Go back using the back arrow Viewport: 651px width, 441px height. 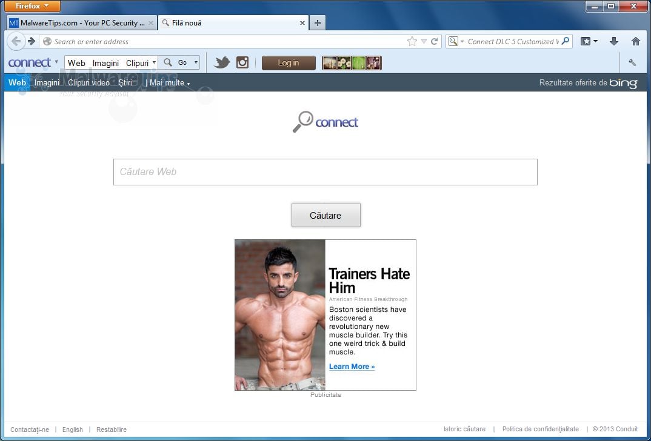tap(16, 41)
